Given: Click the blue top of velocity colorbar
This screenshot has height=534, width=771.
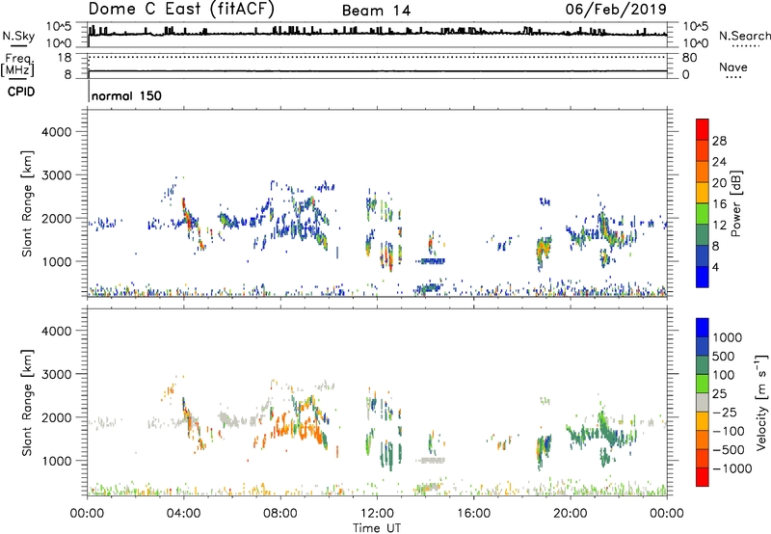Looking at the screenshot, I should [x=703, y=328].
